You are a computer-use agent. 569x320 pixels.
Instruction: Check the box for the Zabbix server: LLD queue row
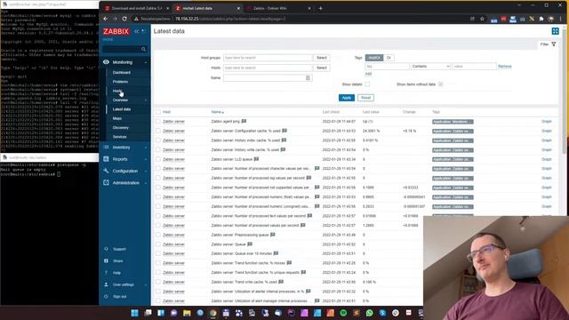point(158,159)
